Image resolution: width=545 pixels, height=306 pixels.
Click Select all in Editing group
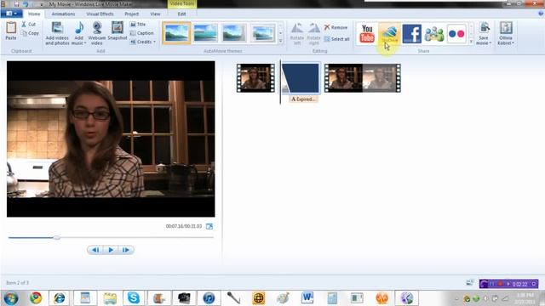tap(336, 39)
